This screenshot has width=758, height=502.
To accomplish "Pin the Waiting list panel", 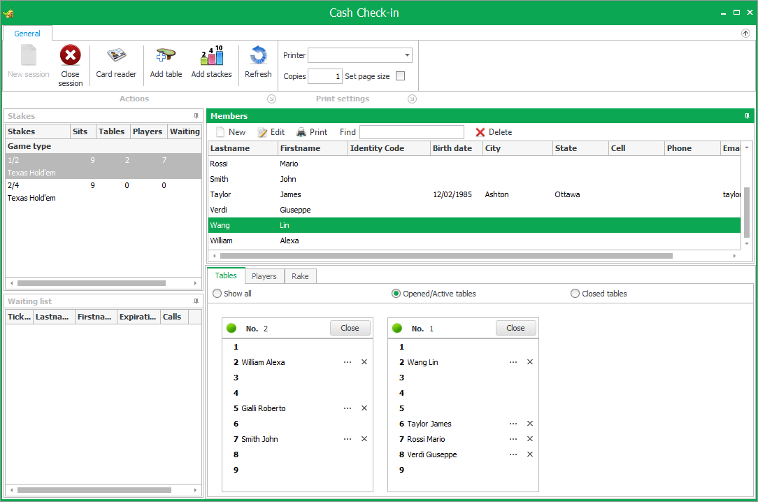I will [x=196, y=301].
